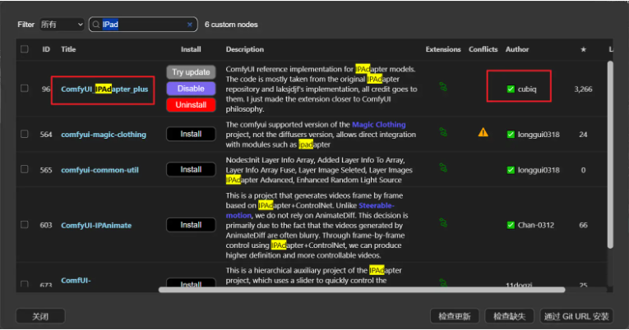Check the comfyui-common-util row checkbox
The width and height of the screenshot is (629, 330).
pos(25,169)
